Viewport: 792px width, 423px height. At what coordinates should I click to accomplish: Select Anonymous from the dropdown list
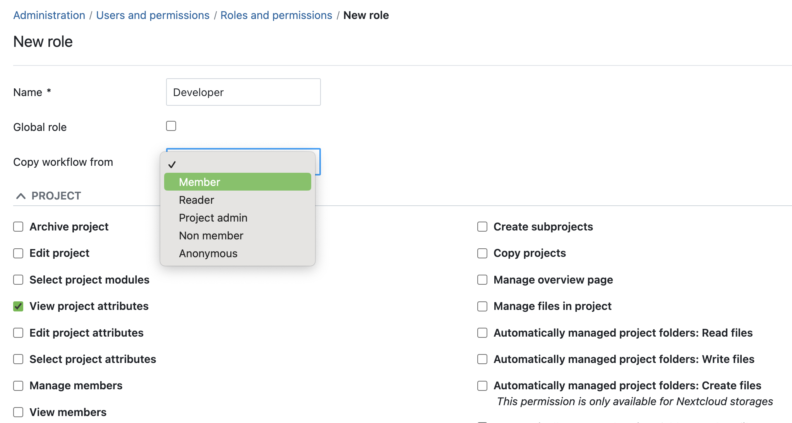[x=208, y=253]
